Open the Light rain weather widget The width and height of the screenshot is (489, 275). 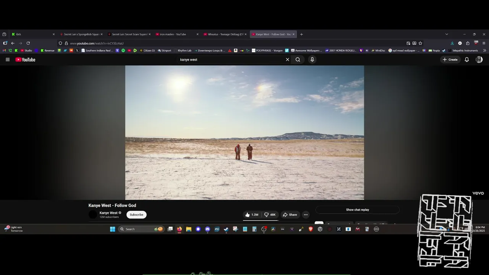(14, 229)
